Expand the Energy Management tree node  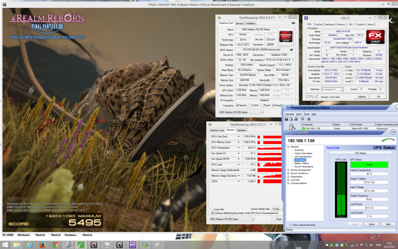(288, 170)
